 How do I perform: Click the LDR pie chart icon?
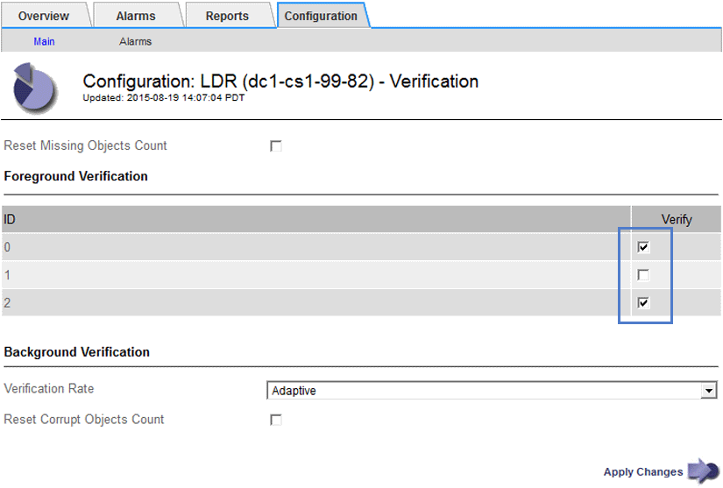tap(33, 88)
